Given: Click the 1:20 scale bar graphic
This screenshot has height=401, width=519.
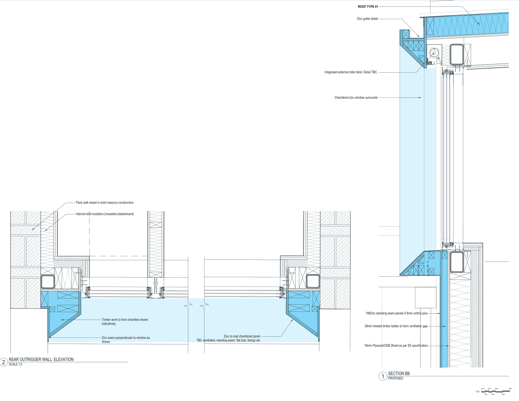Looking at the screenshot, I should point(495,391).
